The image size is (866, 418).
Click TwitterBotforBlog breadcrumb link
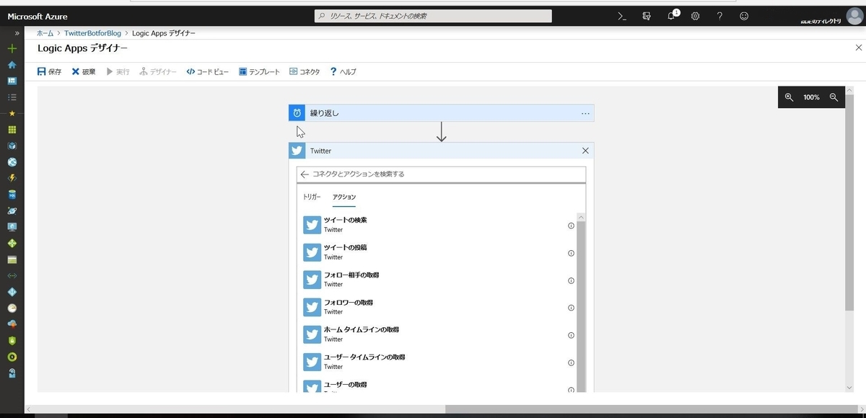(92, 33)
